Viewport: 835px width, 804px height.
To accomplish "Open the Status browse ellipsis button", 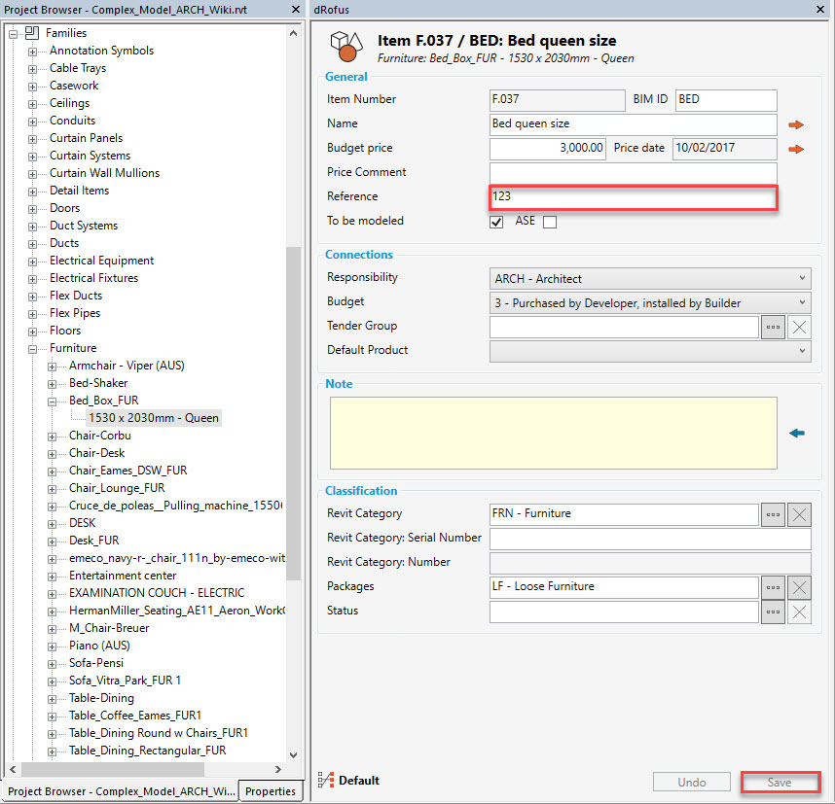I will click(x=773, y=612).
